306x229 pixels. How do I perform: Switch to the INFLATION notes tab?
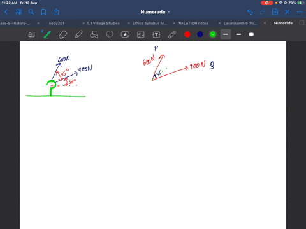193,24
